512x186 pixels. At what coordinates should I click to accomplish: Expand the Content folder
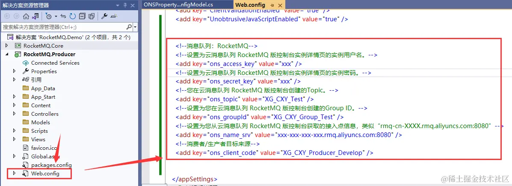[14, 106]
